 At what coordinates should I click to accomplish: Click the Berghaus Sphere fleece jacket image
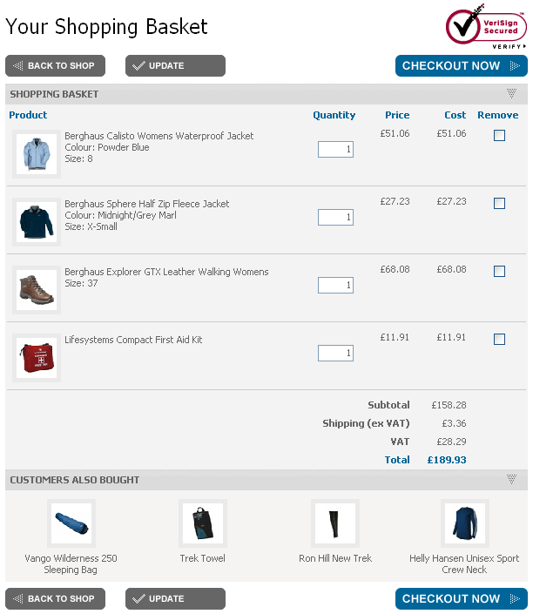(36, 222)
